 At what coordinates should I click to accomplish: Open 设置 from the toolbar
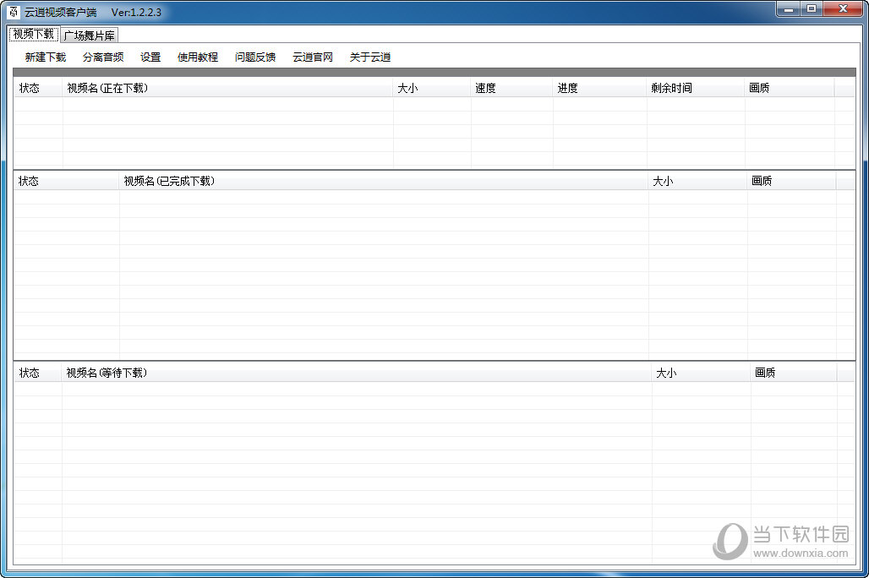click(x=150, y=57)
